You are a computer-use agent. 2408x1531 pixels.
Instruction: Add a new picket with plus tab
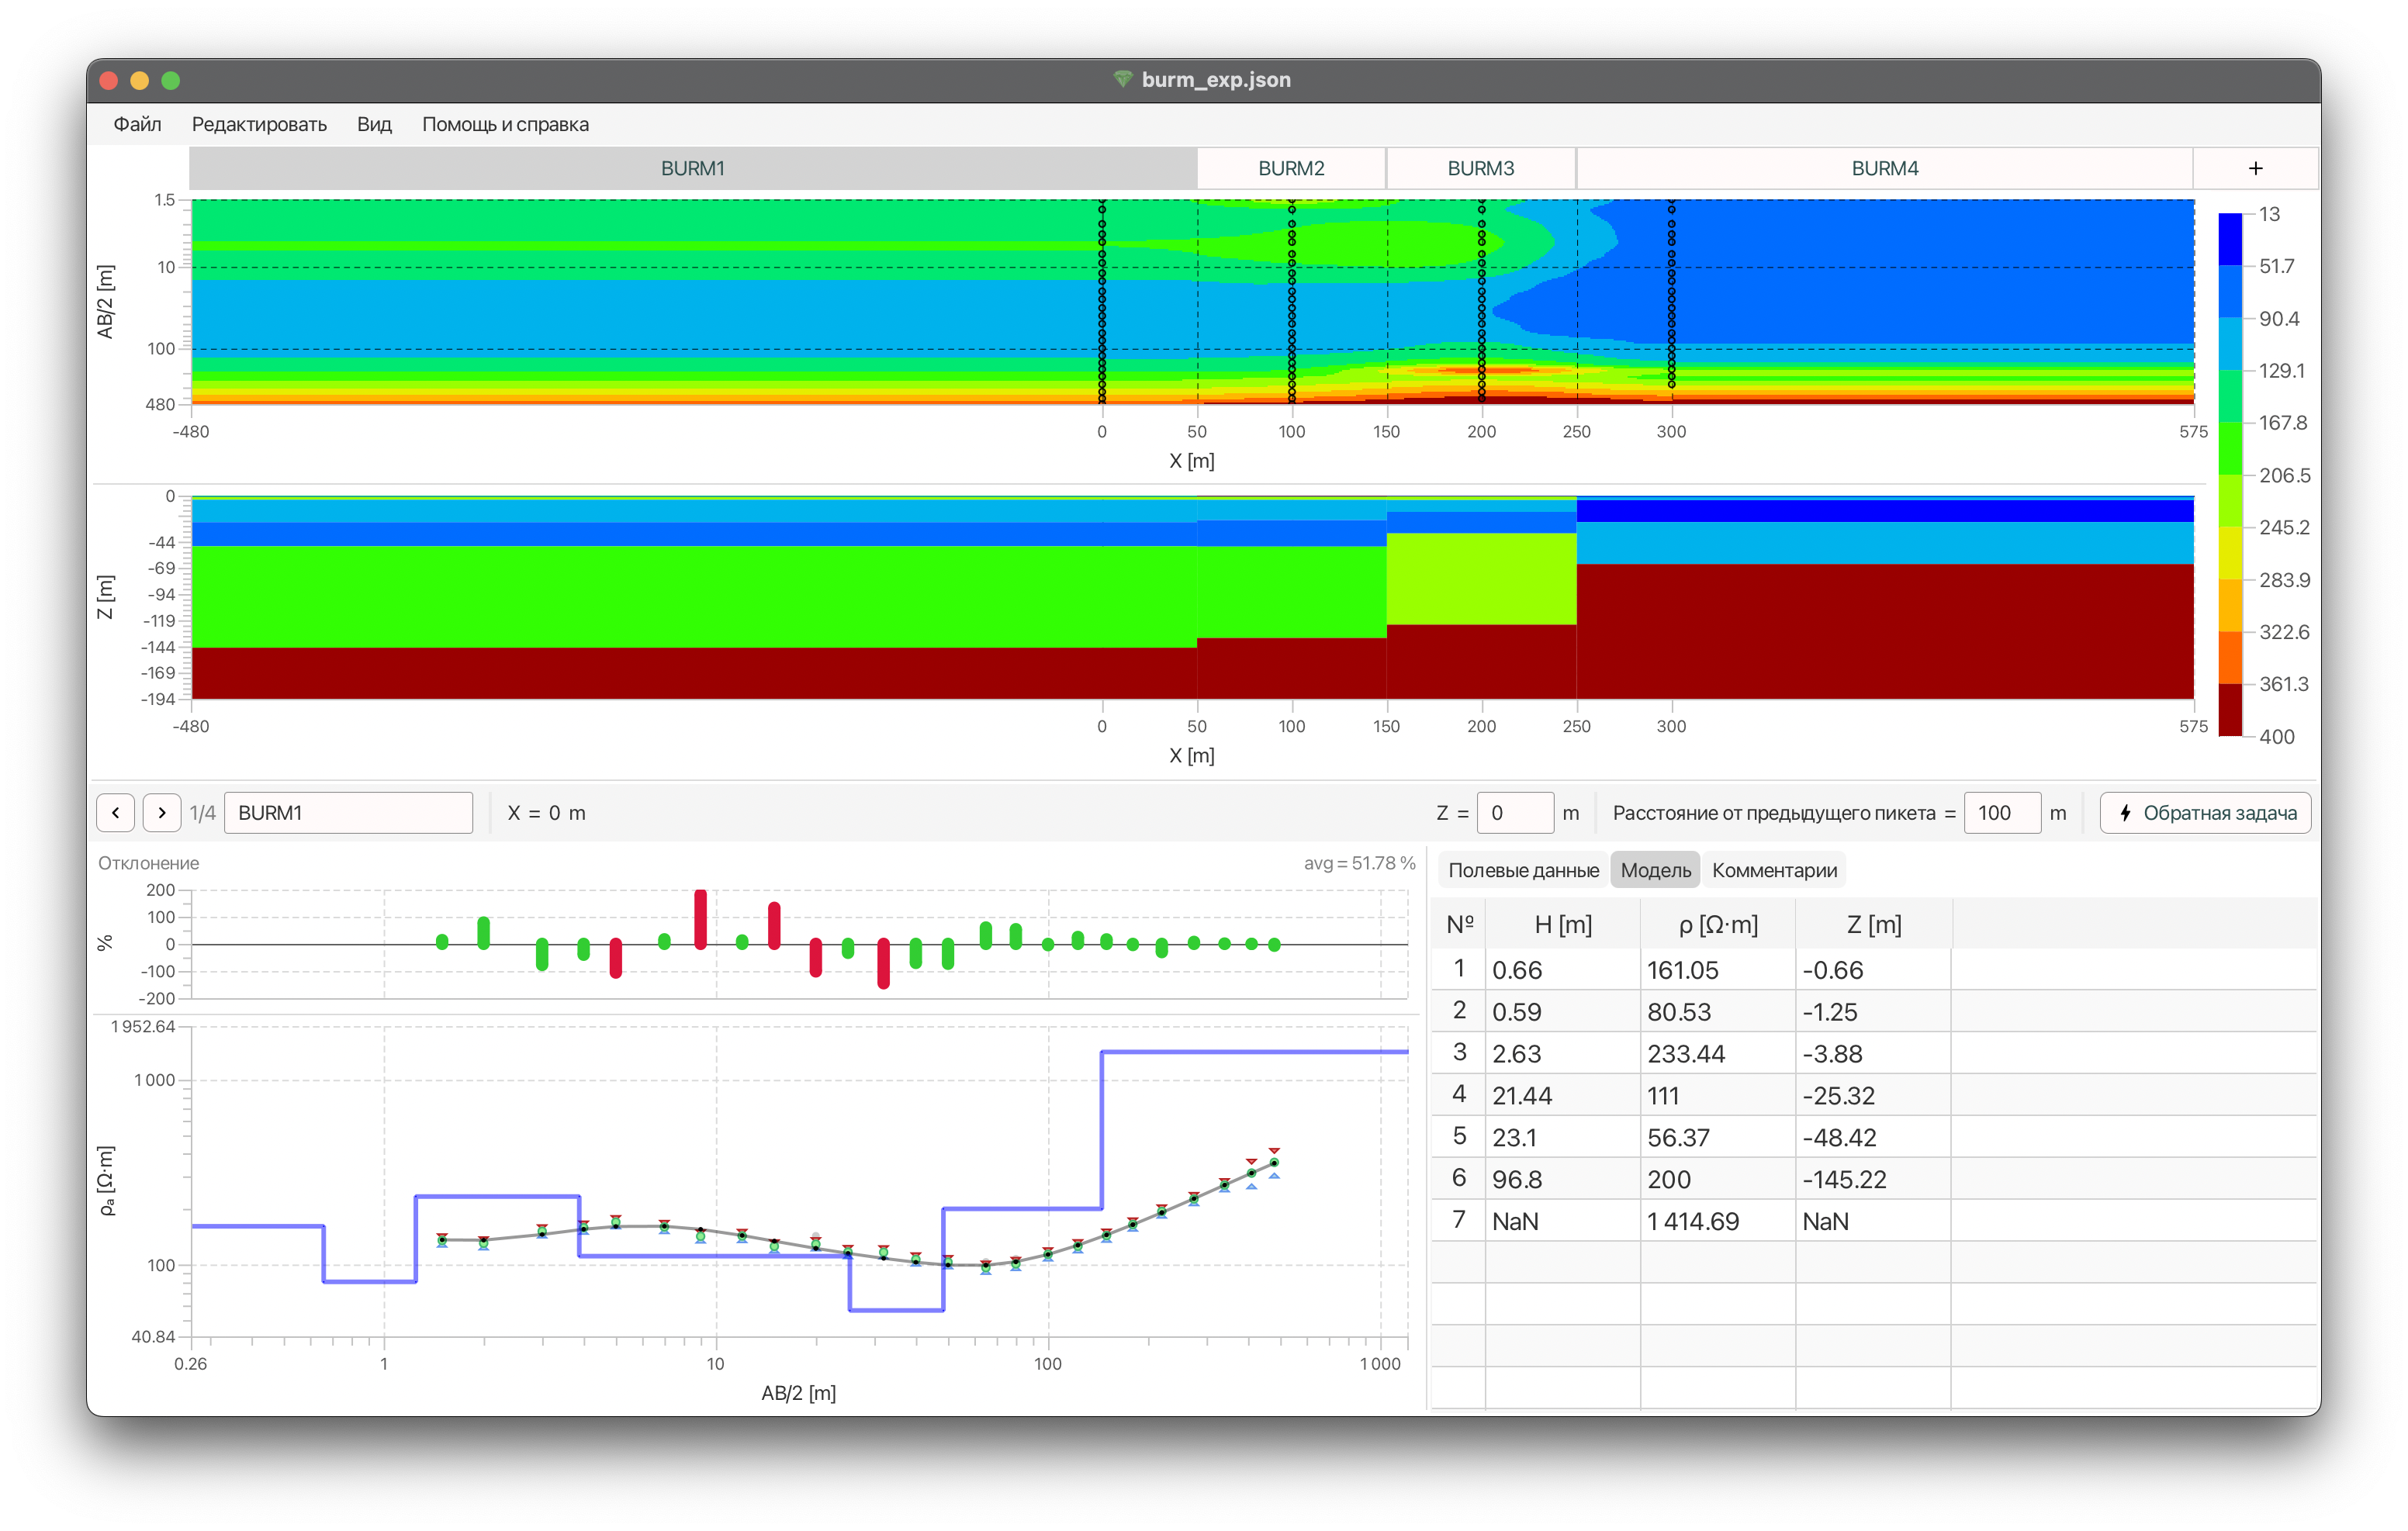pos(2255,168)
